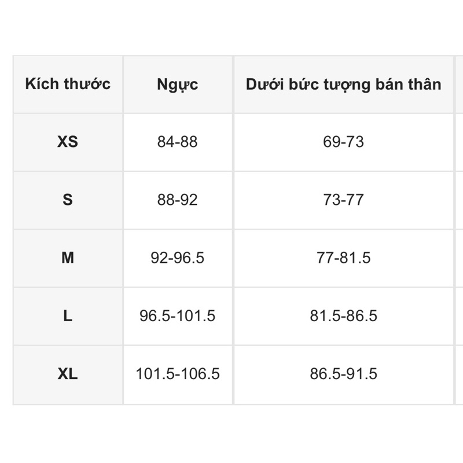The height and width of the screenshot is (463, 463).
Task: Click the cut-off cell right of 86.5-91.5
Action: click(459, 374)
